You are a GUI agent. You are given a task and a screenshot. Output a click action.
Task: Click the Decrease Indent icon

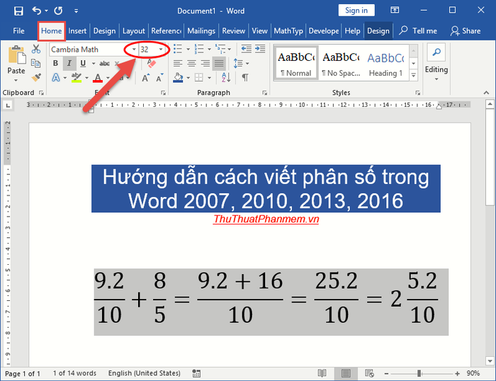245,49
